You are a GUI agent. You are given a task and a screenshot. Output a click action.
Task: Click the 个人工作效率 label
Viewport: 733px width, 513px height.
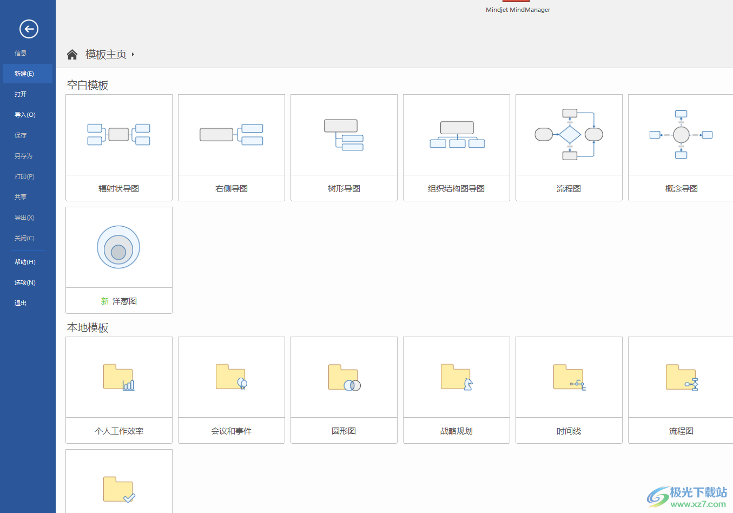119,431
